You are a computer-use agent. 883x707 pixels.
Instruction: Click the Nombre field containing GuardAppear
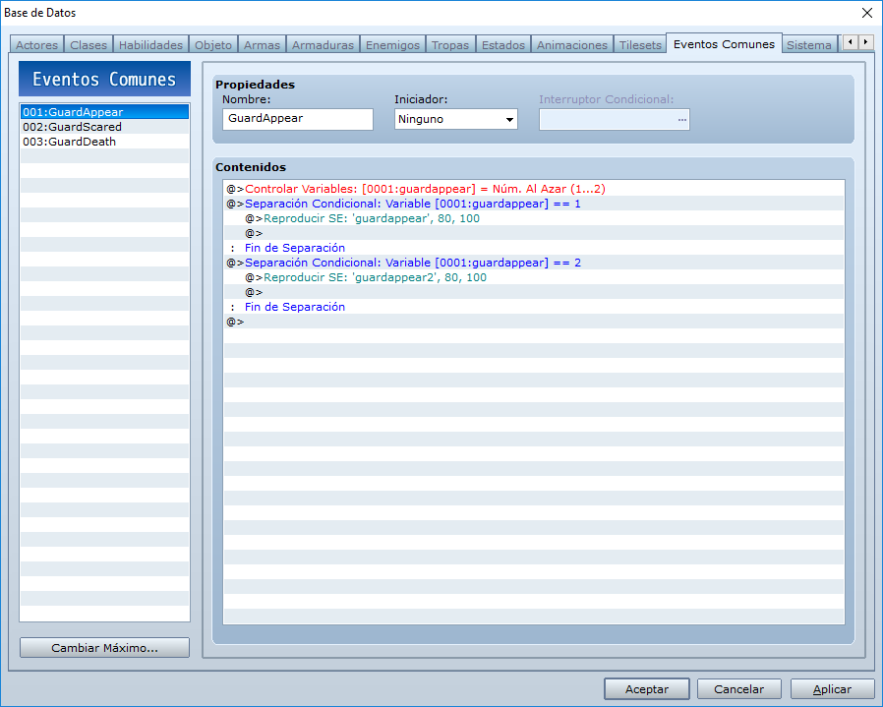(297, 119)
